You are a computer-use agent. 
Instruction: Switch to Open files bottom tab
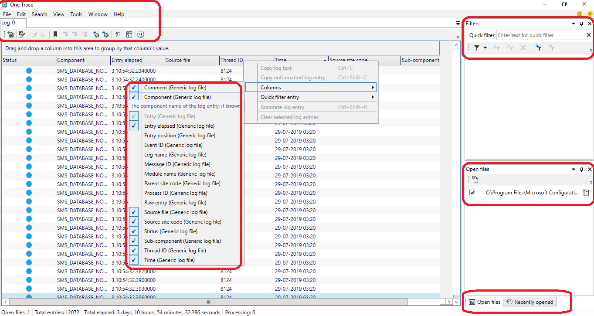click(x=485, y=302)
